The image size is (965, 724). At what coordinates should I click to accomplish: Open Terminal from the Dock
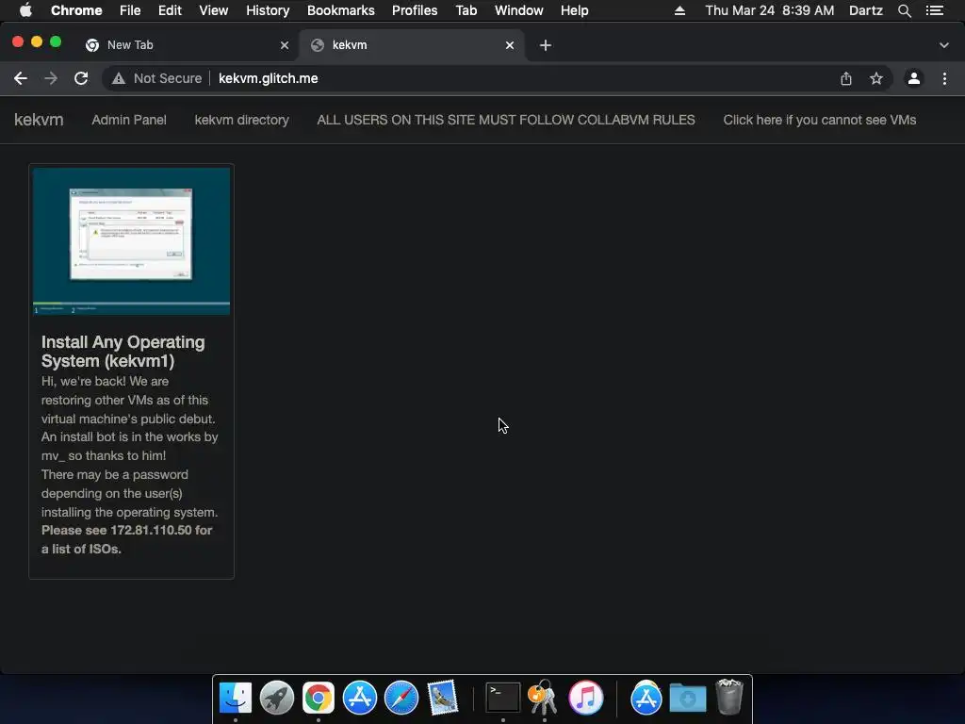(x=503, y=698)
